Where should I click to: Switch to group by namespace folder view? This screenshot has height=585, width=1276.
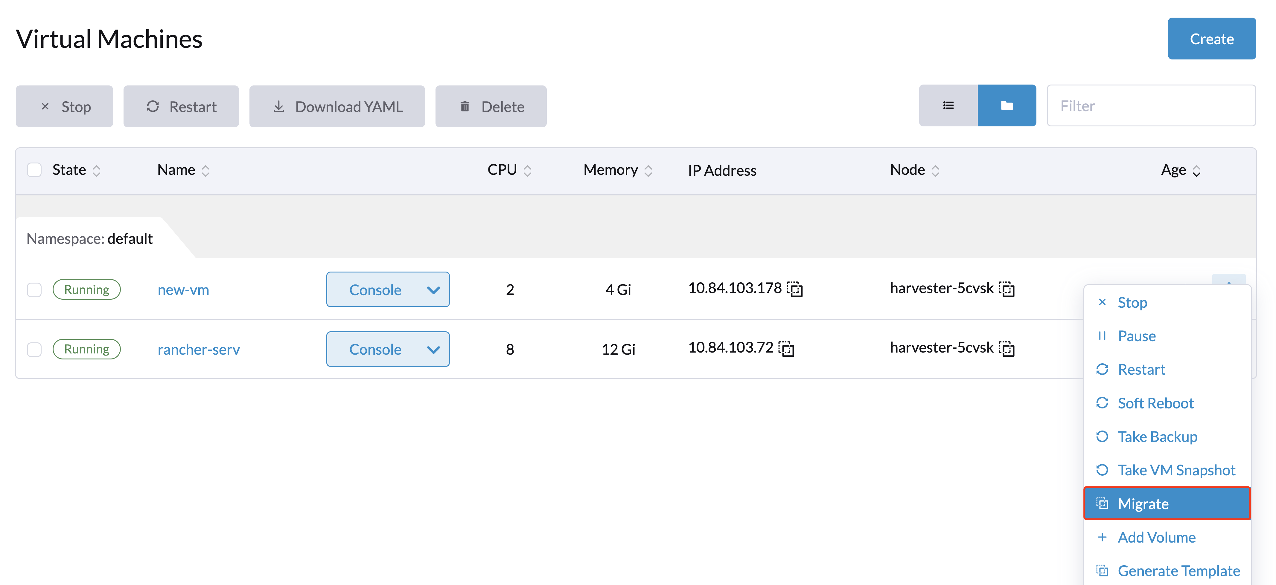pos(1007,105)
